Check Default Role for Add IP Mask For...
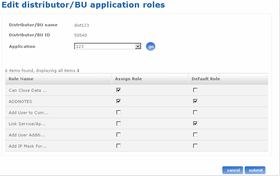Image resolution: width=280 pixels, height=176 pixels. [195, 146]
